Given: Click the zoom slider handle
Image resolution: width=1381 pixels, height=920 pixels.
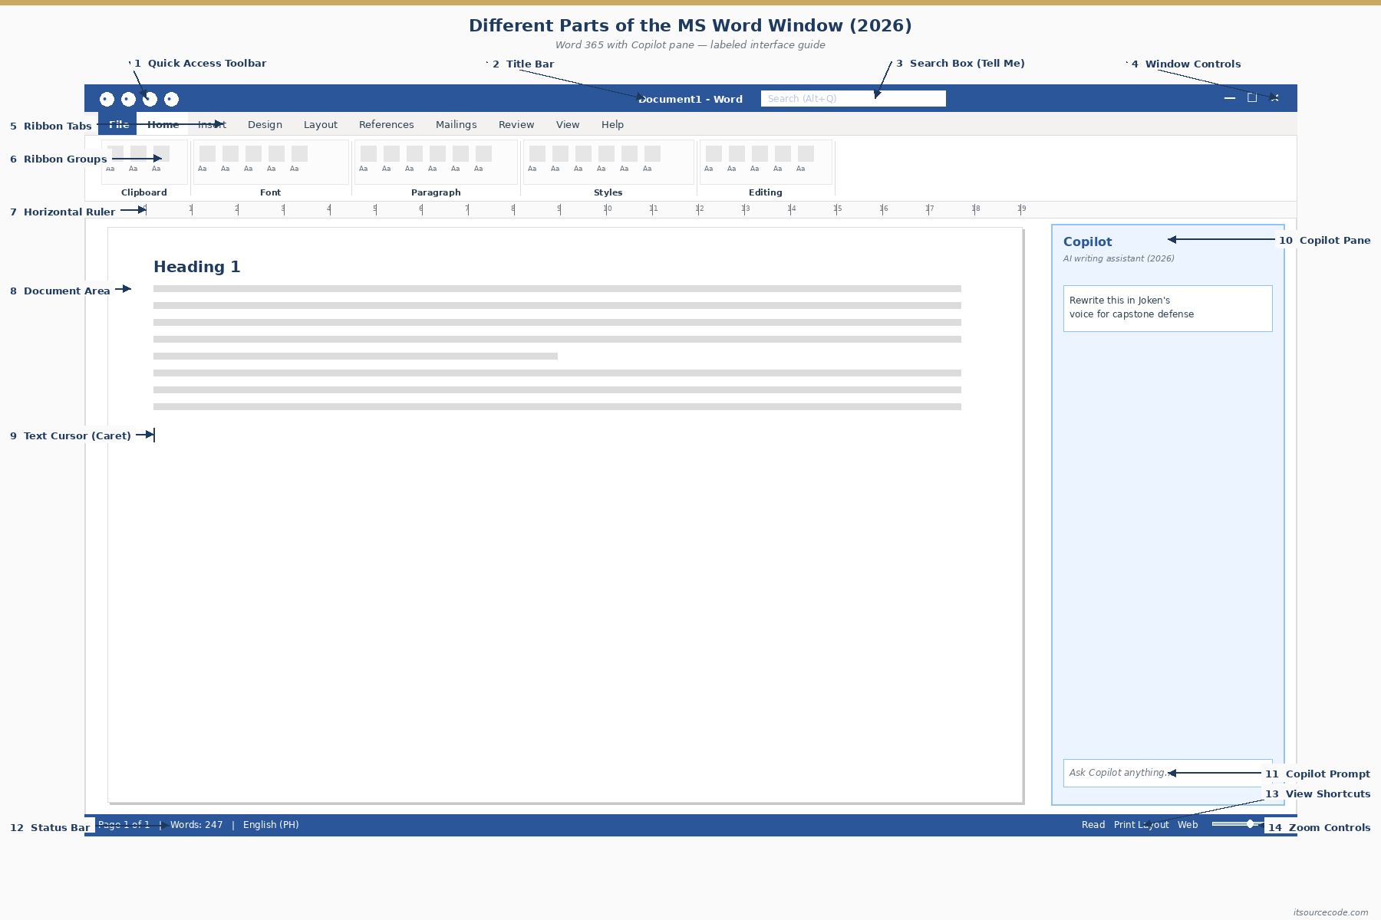Looking at the screenshot, I should [x=1250, y=823].
